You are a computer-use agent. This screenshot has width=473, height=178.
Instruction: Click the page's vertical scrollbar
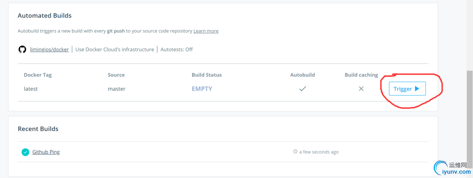click(x=470, y=114)
